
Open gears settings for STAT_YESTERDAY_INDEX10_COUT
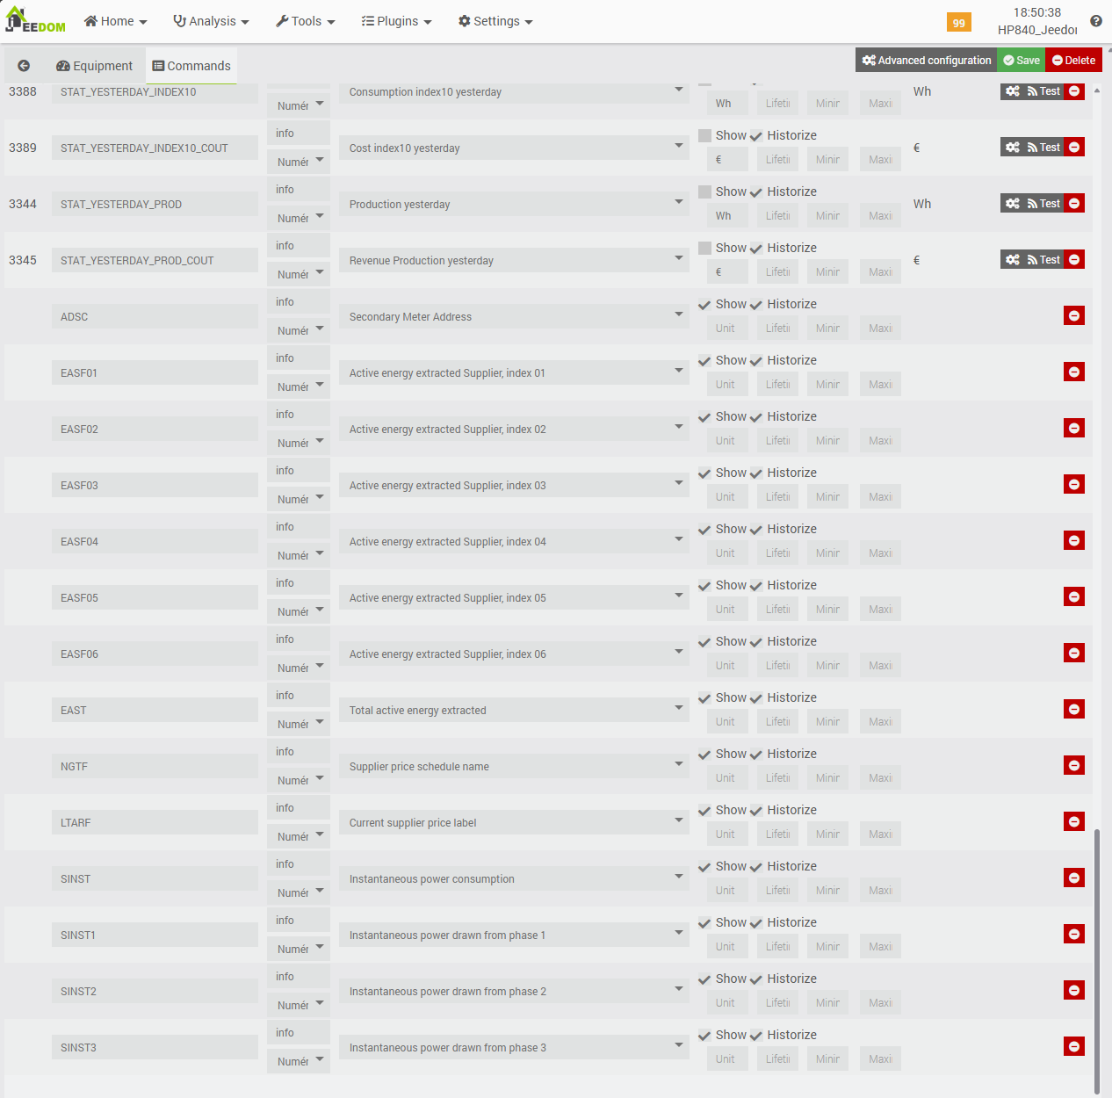(x=1013, y=148)
